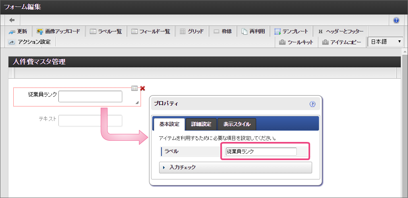The image size is (408, 198).
Task: Click the back arrow icon
Action: pyautogui.click(x=12, y=20)
